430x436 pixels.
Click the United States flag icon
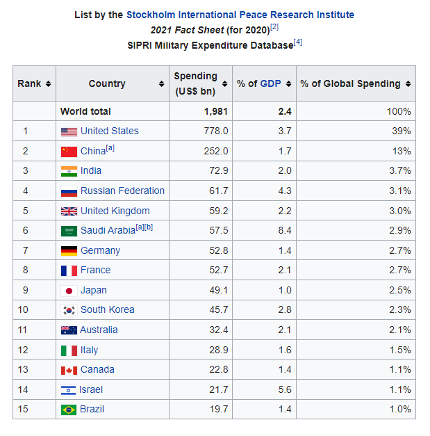[x=69, y=131]
